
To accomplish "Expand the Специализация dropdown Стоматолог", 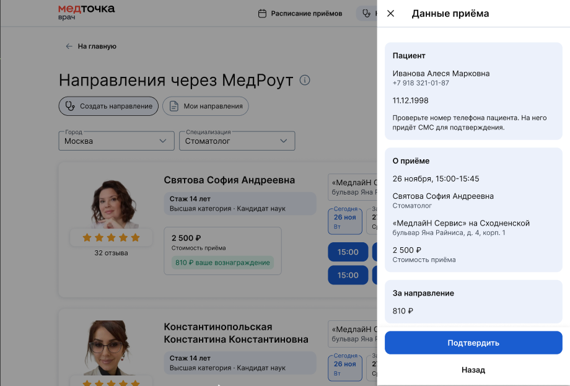I will (237, 141).
